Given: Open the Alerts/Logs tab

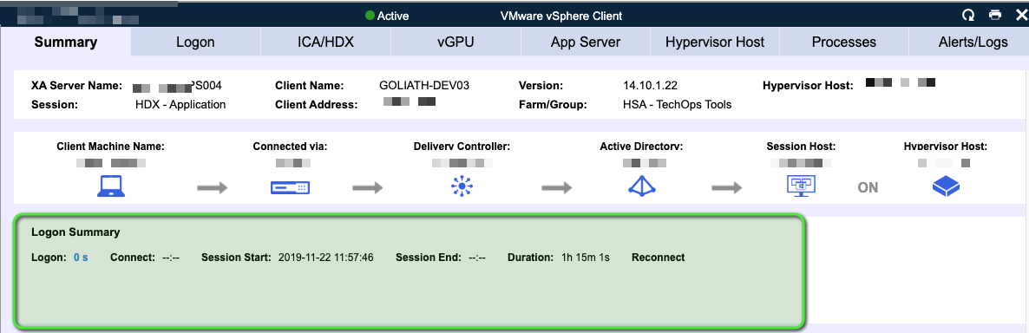Looking at the screenshot, I should 968,42.
